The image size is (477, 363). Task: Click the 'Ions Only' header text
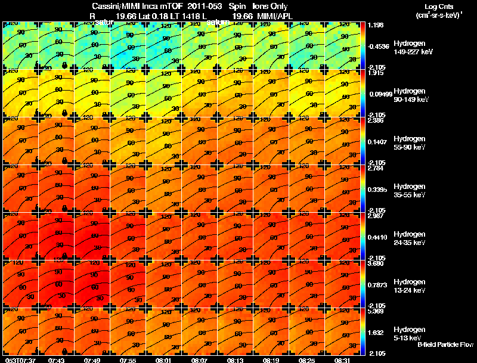[x=270, y=6]
